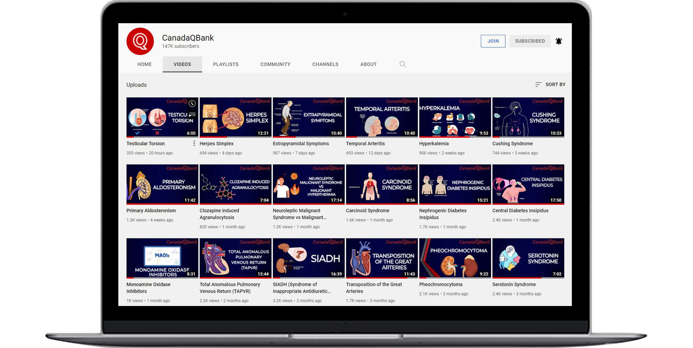Click the Subscribed button
Screen dimensions: 693x348
[530, 41]
